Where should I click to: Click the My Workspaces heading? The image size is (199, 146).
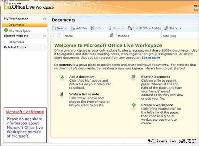click(16, 18)
